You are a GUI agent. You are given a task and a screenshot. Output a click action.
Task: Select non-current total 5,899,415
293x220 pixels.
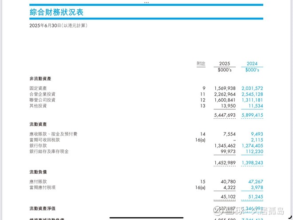pyautogui.click(x=252, y=115)
